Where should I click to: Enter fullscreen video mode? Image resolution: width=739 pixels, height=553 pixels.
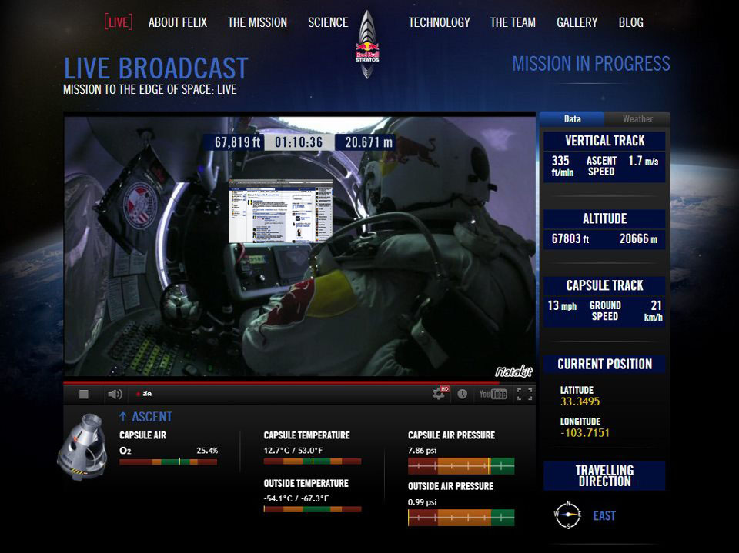pyautogui.click(x=524, y=394)
